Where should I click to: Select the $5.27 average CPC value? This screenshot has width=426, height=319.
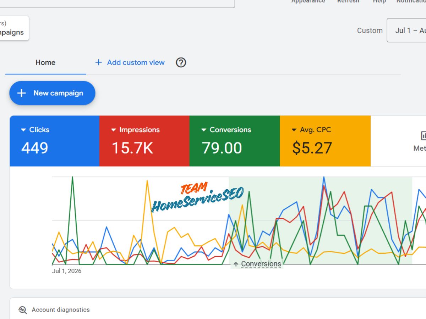[312, 148]
